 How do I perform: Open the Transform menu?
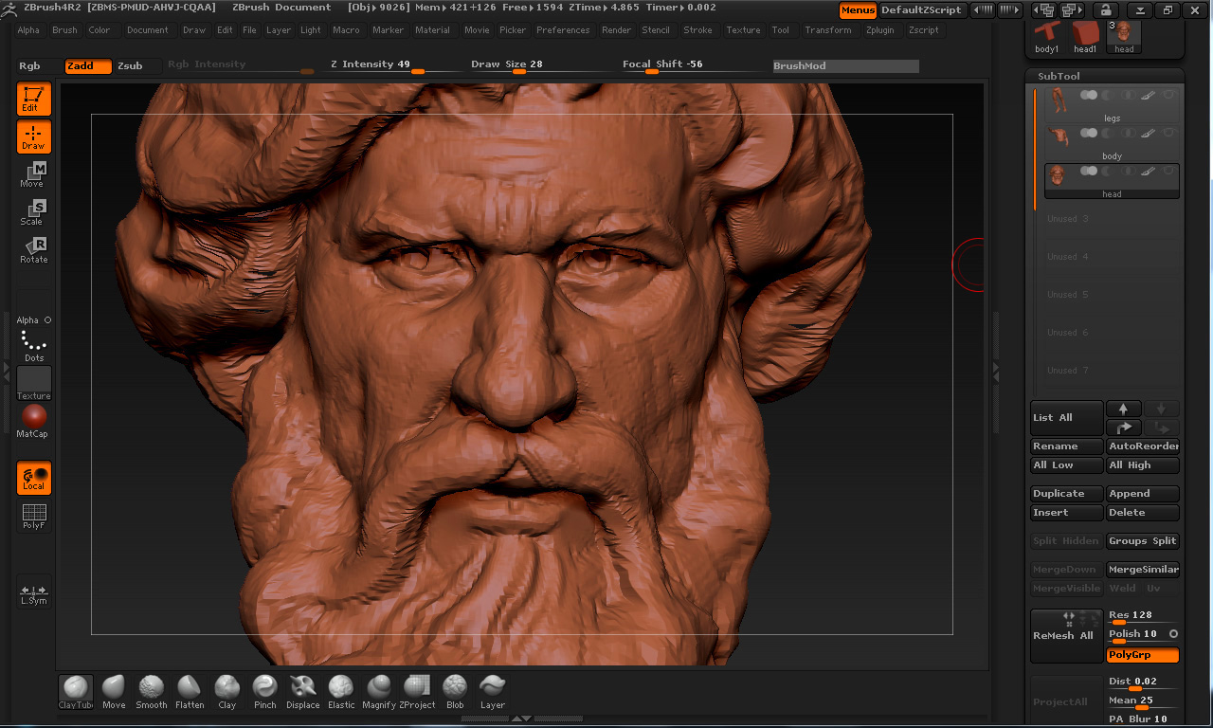827,30
